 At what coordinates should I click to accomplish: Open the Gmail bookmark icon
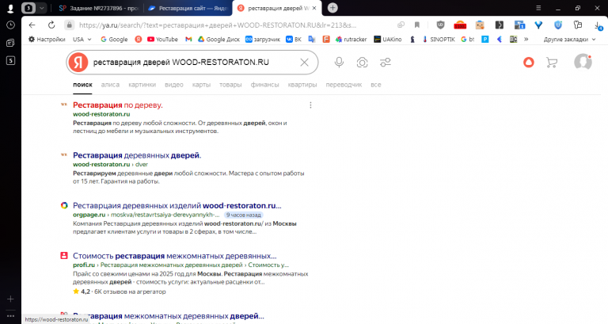(188, 39)
